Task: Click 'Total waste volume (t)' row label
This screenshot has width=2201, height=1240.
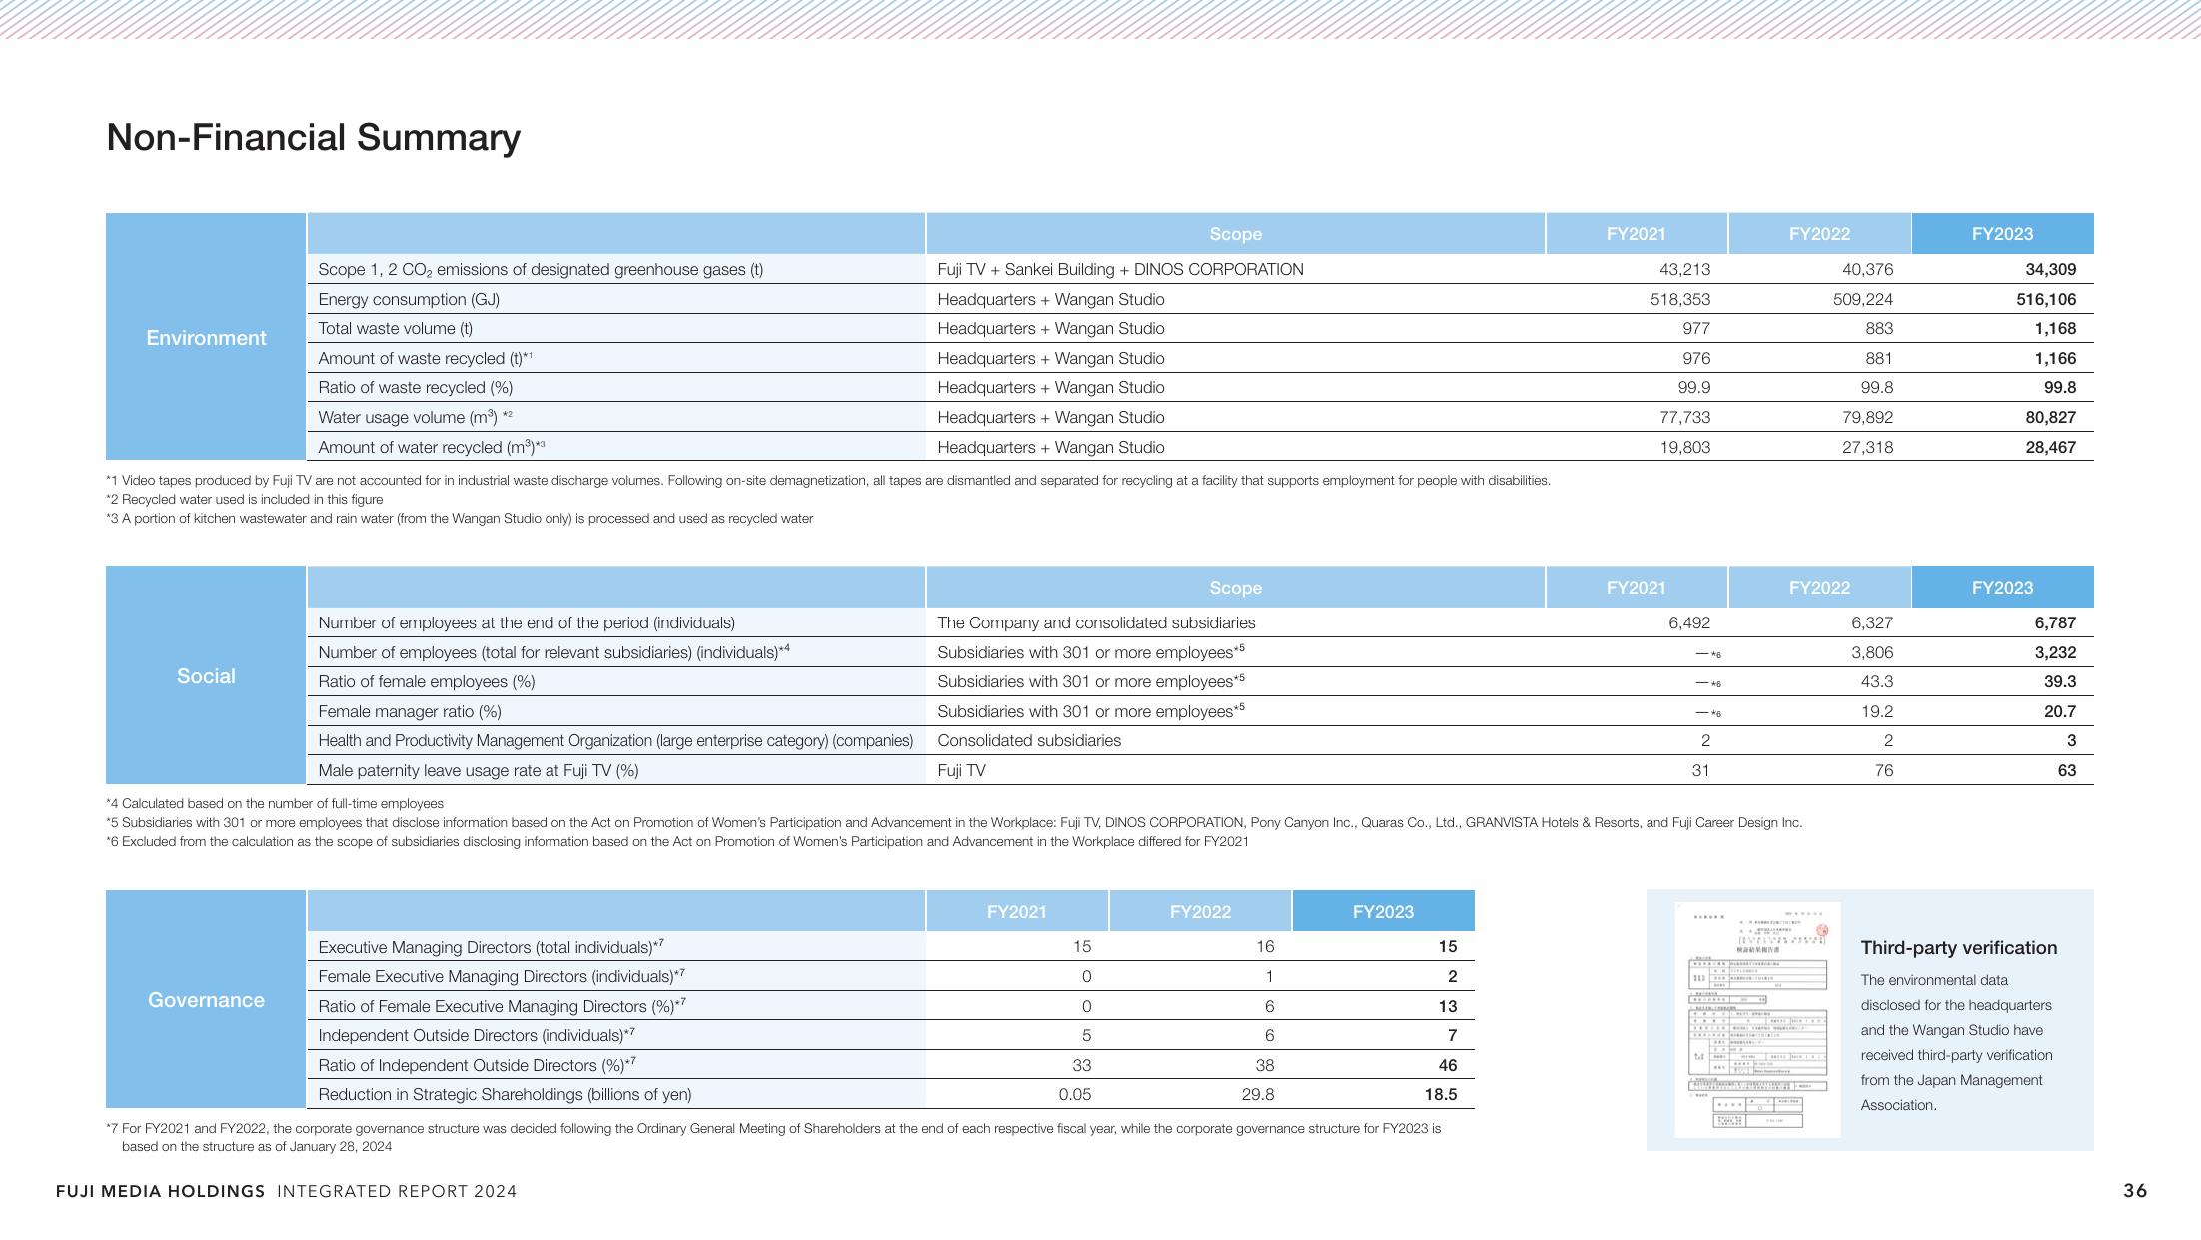Action: 395,328
